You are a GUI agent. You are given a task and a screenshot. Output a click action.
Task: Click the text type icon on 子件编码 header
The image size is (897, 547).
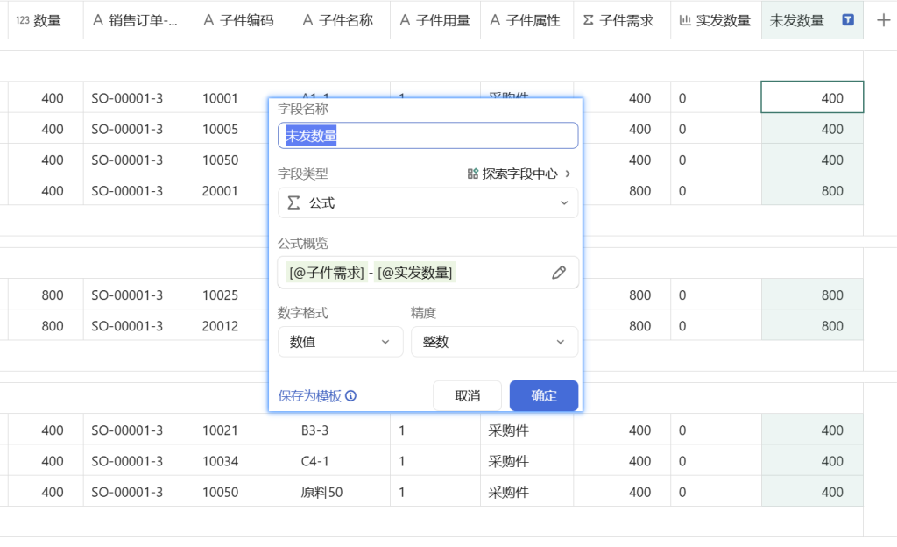208,20
